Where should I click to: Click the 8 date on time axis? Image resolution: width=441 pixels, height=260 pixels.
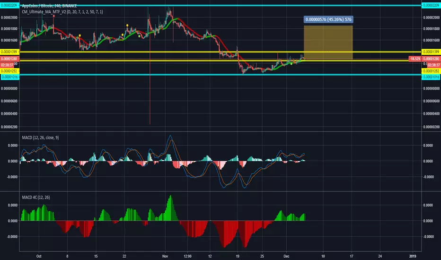[67, 256]
